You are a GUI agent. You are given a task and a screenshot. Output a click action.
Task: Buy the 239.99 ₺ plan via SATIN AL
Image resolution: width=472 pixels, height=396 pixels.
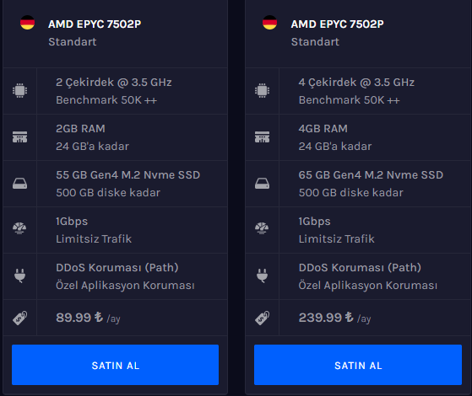[358, 365]
